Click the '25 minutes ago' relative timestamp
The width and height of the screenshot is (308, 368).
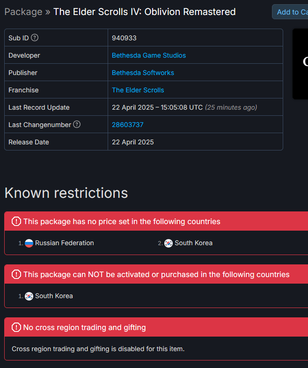click(231, 107)
